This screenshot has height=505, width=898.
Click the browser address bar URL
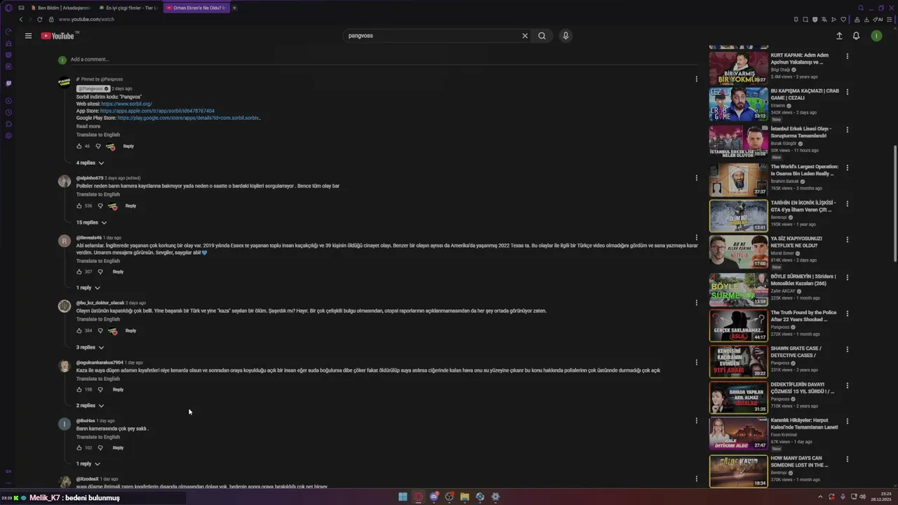click(87, 20)
